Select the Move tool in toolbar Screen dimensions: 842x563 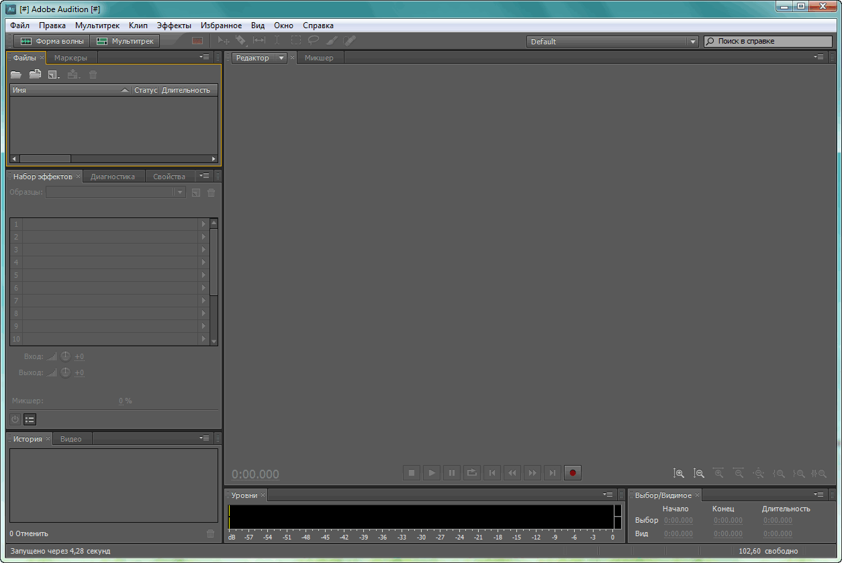tap(224, 41)
